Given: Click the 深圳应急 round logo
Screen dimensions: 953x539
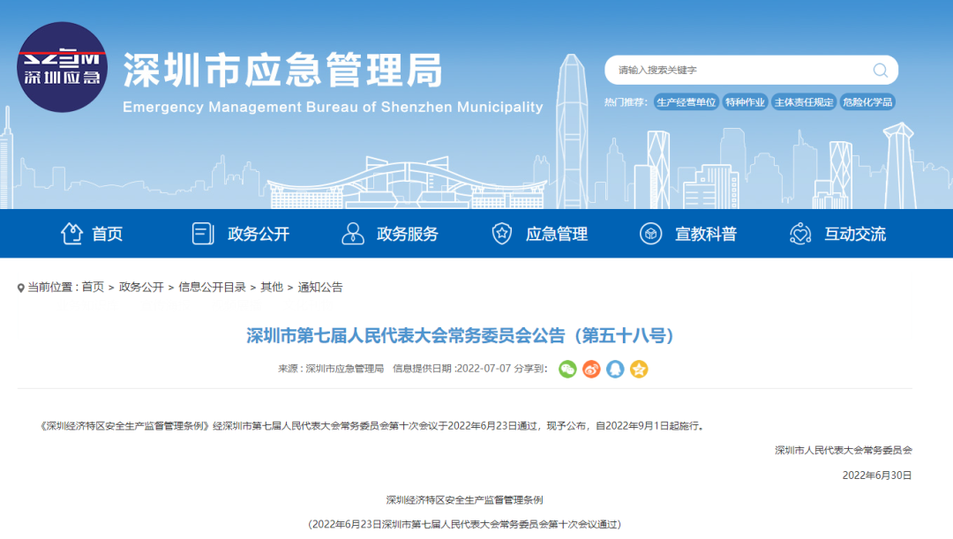Looking at the screenshot, I should 63,67.
